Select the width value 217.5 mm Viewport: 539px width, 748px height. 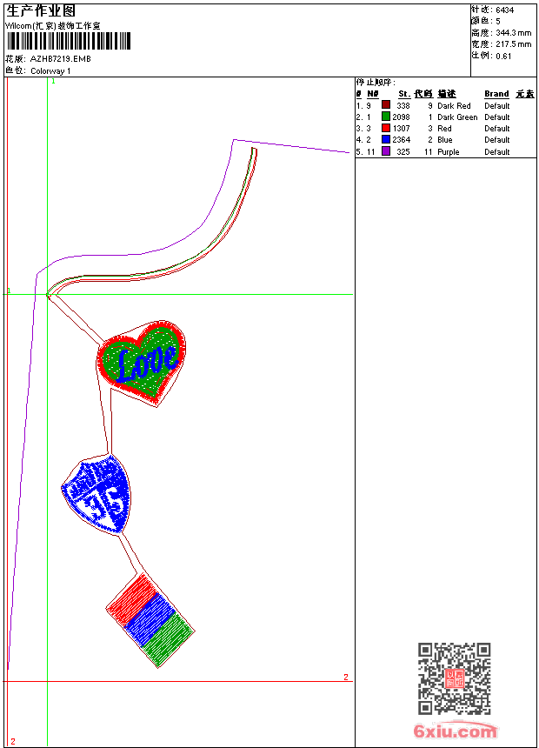click(513, 44)
